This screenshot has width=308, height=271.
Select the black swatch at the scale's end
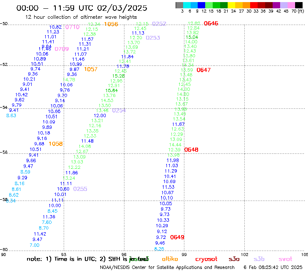pyautogui.click(x=299, y=5)
